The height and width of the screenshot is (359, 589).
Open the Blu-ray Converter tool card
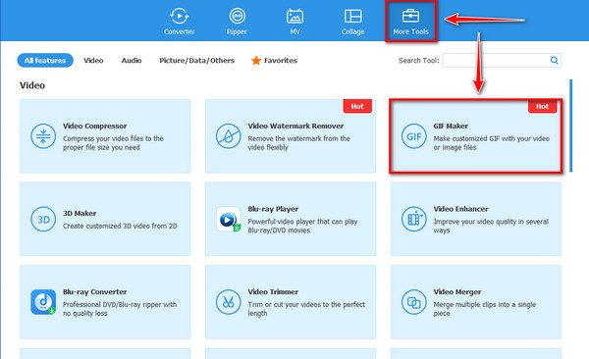(105, 302)
